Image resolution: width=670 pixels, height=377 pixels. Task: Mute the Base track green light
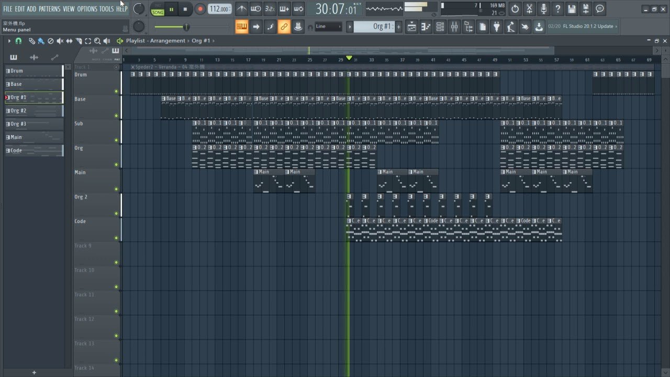[x=116, y=116]
